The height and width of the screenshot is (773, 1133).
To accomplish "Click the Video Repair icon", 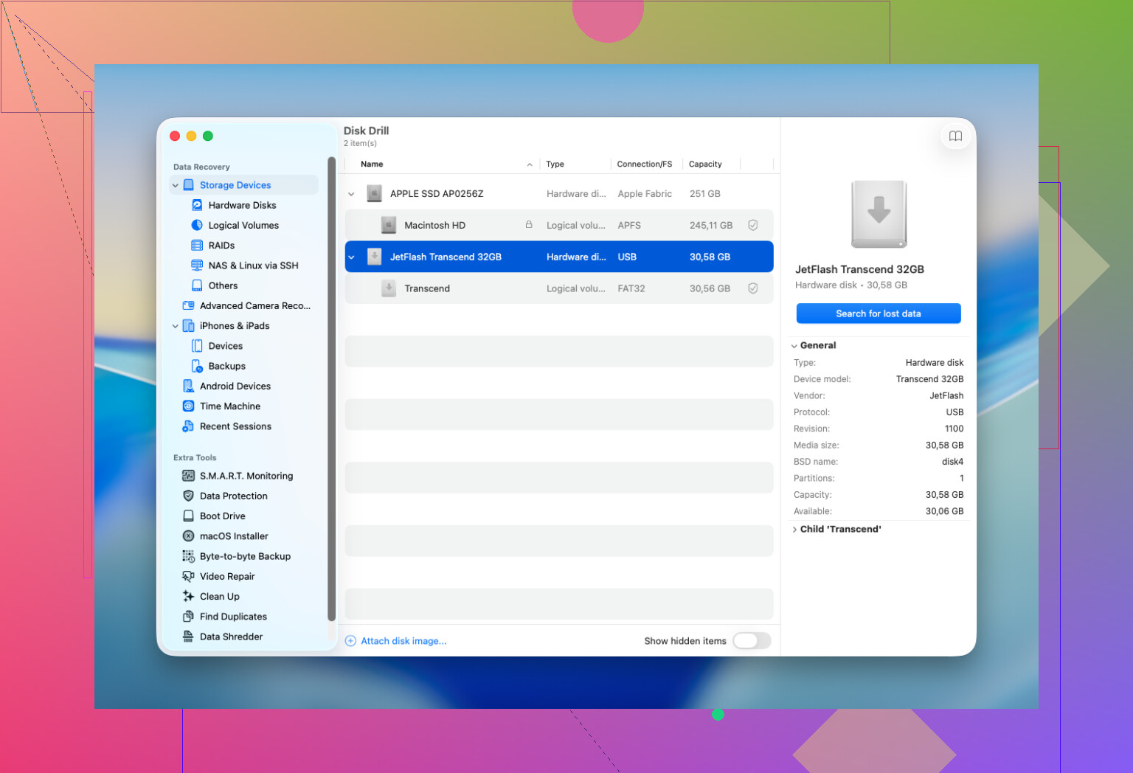I will [188, 576].
